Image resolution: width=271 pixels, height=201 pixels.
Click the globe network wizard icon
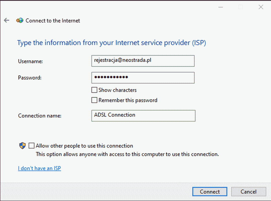20,20
